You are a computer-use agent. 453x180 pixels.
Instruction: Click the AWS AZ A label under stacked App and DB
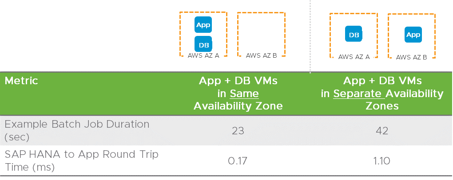point(203,55)
